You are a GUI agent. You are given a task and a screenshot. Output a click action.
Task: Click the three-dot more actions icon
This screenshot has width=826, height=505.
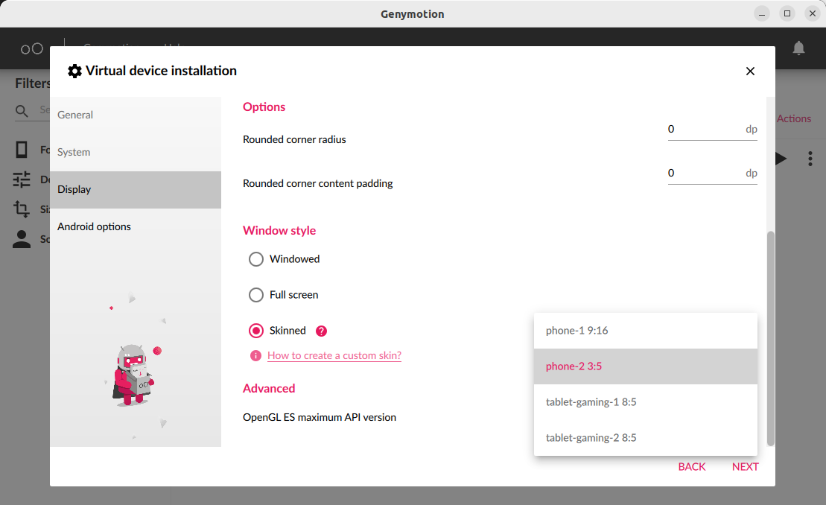pos(810,159)
